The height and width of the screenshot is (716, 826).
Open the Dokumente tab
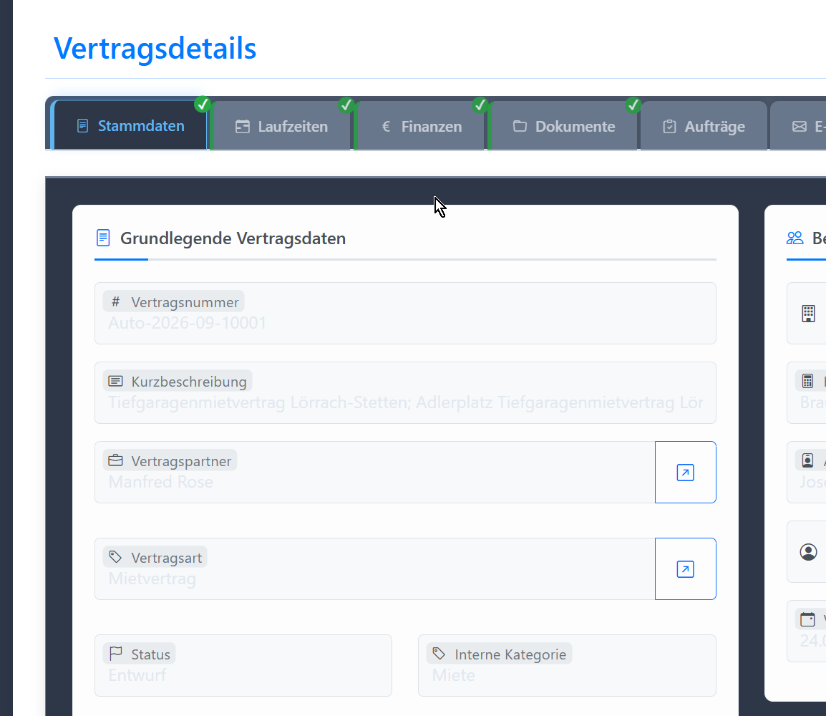click(x=564, y=126)
